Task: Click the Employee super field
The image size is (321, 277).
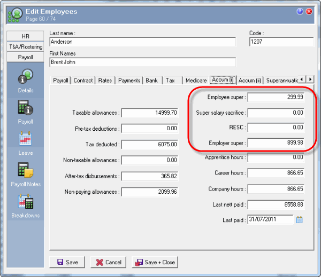Action: coord(276,97)
